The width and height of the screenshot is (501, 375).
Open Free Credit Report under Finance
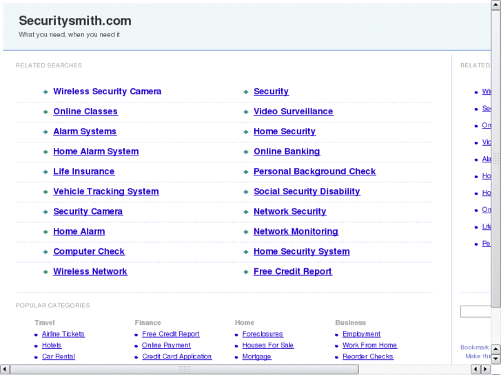coord(171,334)
